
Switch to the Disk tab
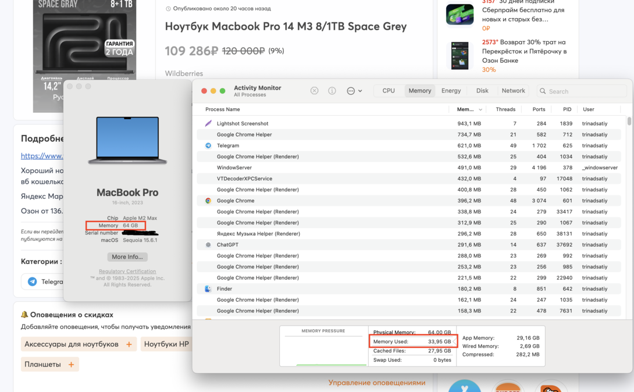482,91
